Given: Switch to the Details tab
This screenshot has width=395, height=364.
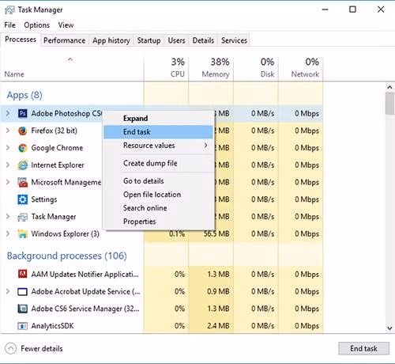Looking at the screenshot, I should 203,40.
